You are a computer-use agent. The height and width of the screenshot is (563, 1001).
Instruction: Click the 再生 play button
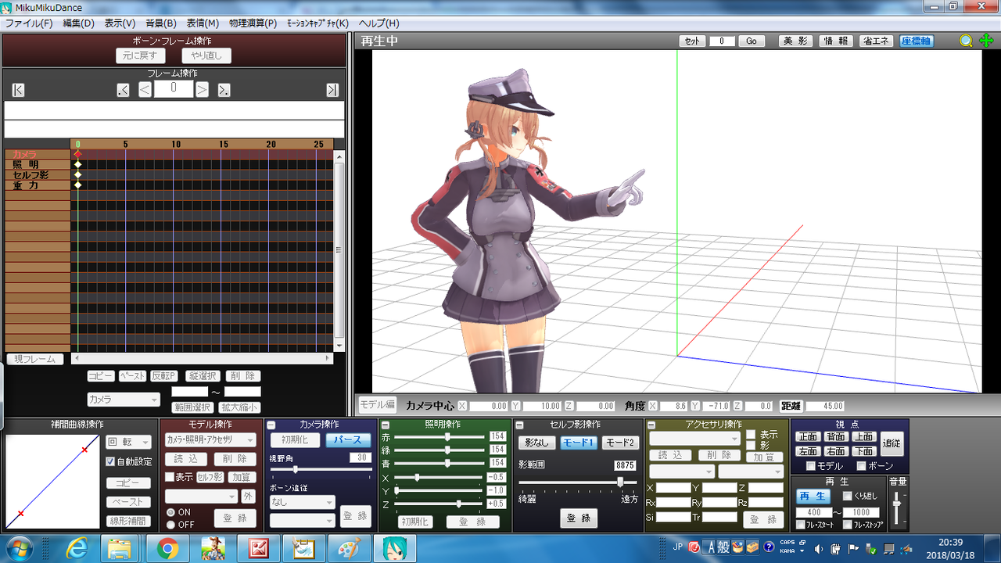pos(813,497)
